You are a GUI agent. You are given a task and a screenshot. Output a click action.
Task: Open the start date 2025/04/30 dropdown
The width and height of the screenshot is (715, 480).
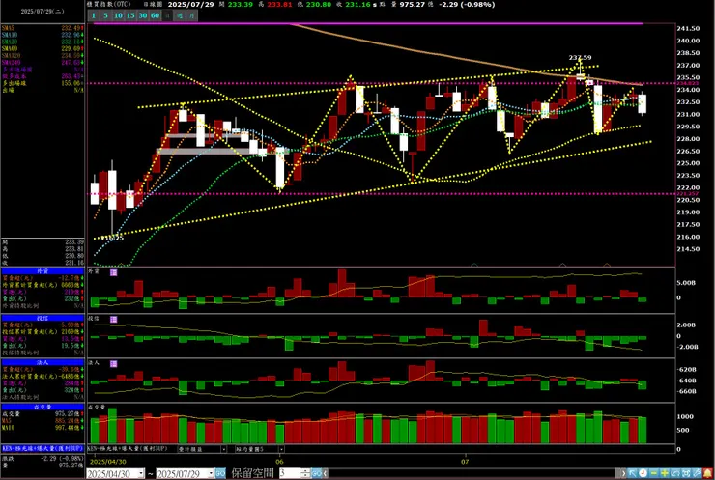(x=141, y=473)
